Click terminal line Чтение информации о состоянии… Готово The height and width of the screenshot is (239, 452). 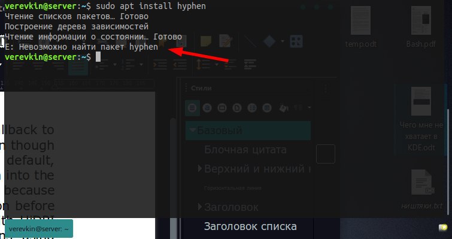tap(93, 37)
